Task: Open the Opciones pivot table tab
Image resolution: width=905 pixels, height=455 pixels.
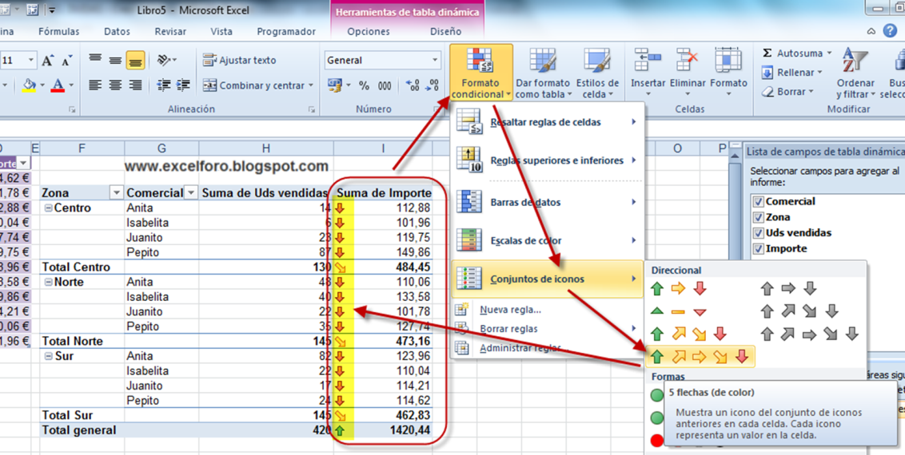Action: [369, 32]
